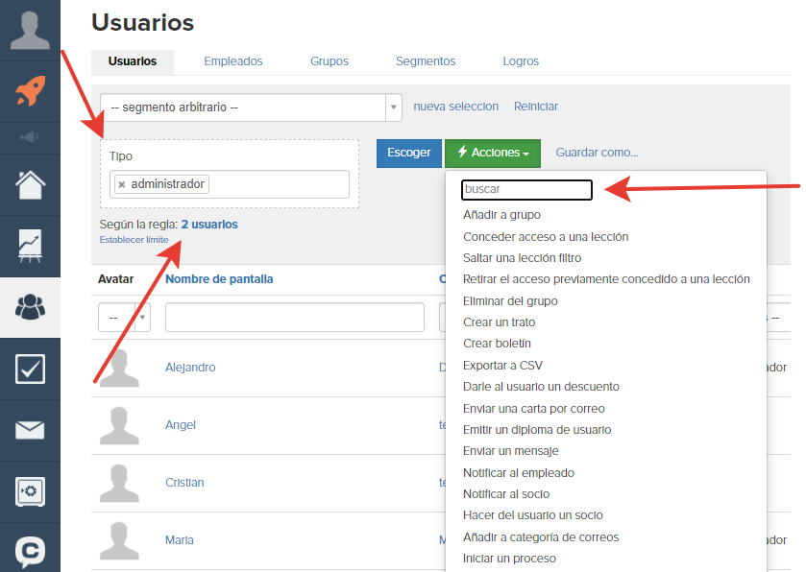Switch to the Grupos tab
The height and width of the screenshot is (572, 806).
coord(329,61)
